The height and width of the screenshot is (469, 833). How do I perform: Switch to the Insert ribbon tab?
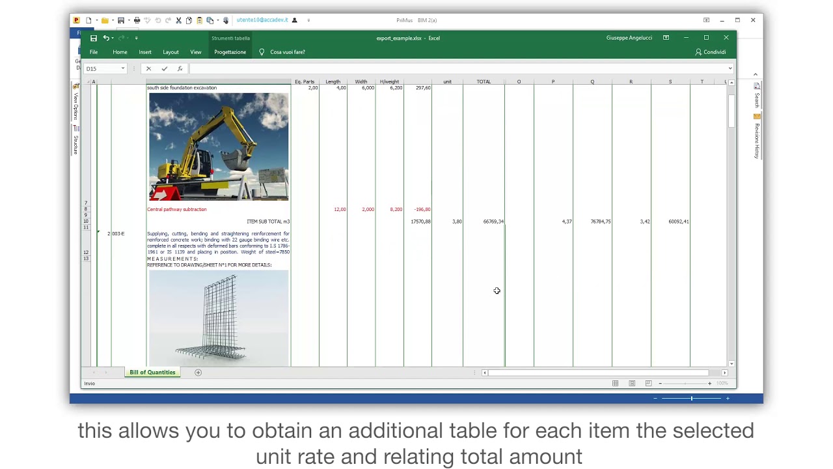tap(145, 52)
